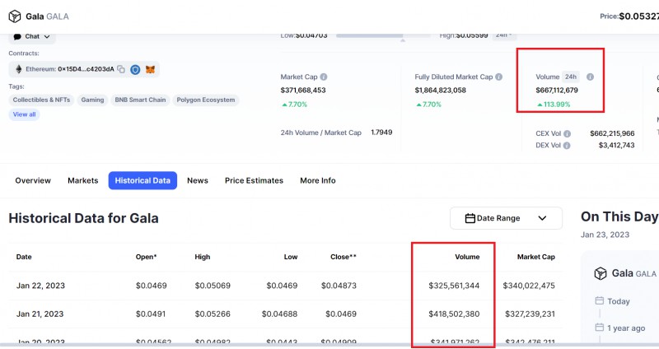Select Today in the timeline
Image resolution: width=659 pixels, height=349 pixels.
click(x=619, y=301)
